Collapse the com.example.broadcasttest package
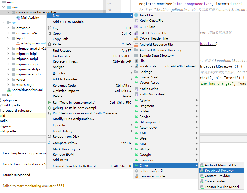The image size is (247, 193). click(8, 12)
